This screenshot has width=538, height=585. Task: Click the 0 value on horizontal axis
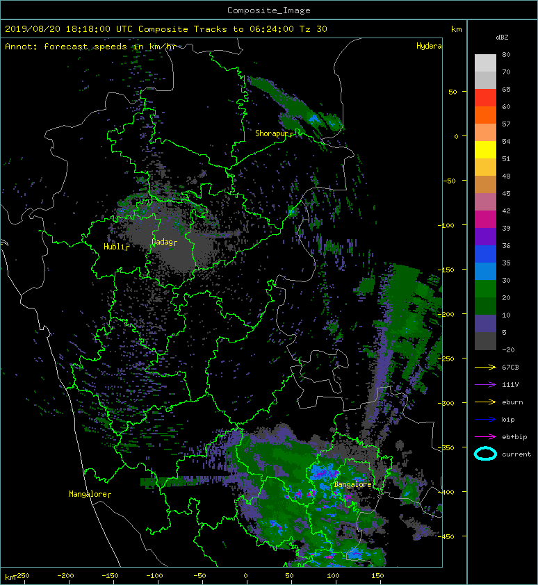click(245, 576)
